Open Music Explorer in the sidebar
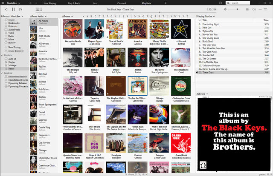This screenshot has height=176, width=273. [16, 51]
